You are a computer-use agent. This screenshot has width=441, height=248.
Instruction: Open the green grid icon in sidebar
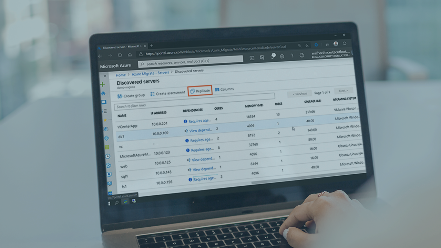107,147
